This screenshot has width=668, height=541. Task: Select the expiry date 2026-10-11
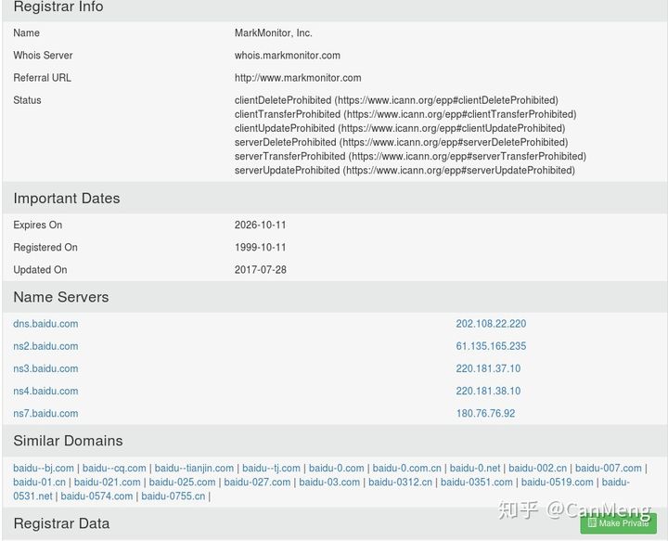261,225
